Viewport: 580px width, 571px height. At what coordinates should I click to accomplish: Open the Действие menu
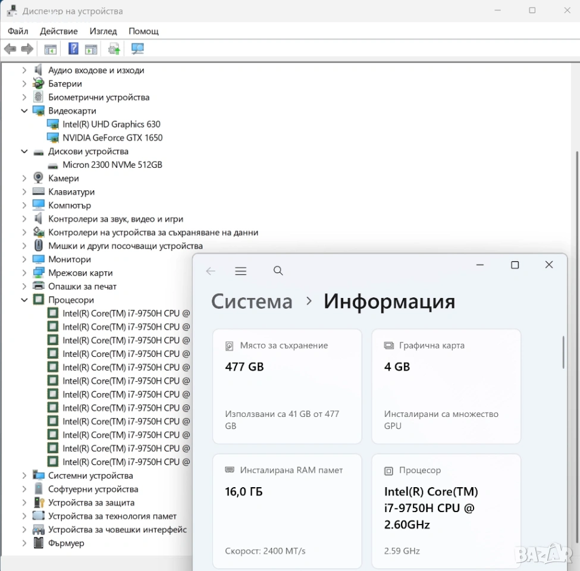point(58,31)
